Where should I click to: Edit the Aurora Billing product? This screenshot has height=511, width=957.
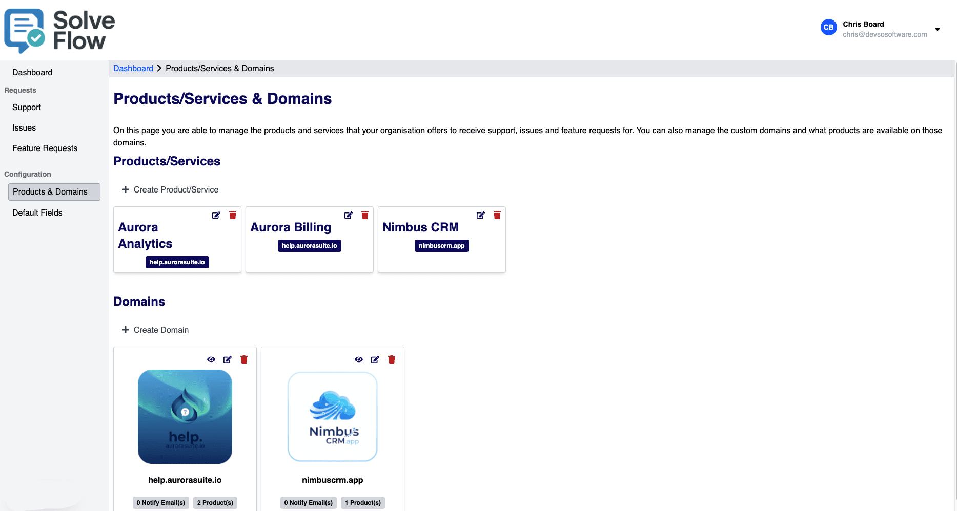pos(348,215)
